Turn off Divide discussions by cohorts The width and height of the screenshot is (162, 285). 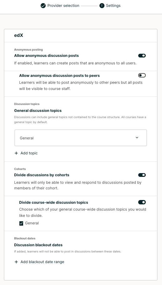(x=142, y=175)
